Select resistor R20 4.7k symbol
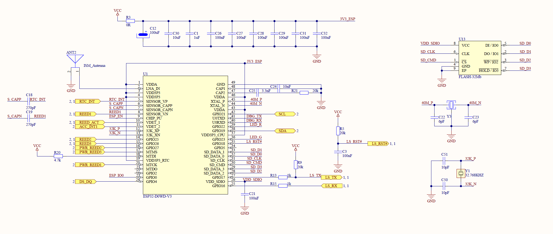The image size is (553, 234). (58, 156)
